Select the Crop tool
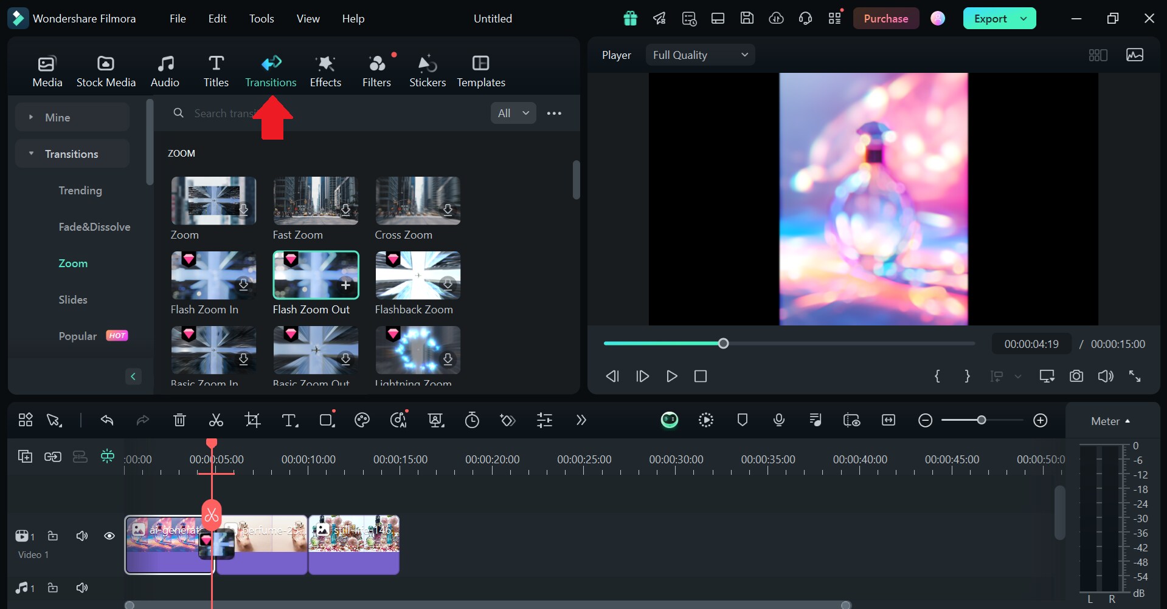The image size is (1167, 609). pyautogui.click(x=252, y=420)
